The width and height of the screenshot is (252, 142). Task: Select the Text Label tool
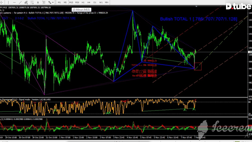pos(44,2)
